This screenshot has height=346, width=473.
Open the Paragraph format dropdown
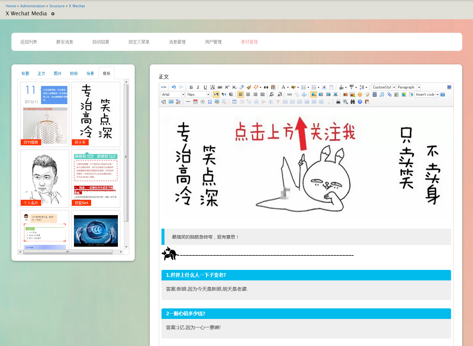[408, 87]
